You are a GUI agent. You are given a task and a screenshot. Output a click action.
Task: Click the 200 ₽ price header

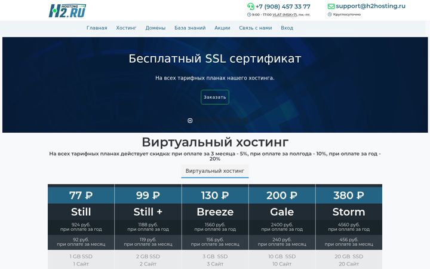click(282, 195)
